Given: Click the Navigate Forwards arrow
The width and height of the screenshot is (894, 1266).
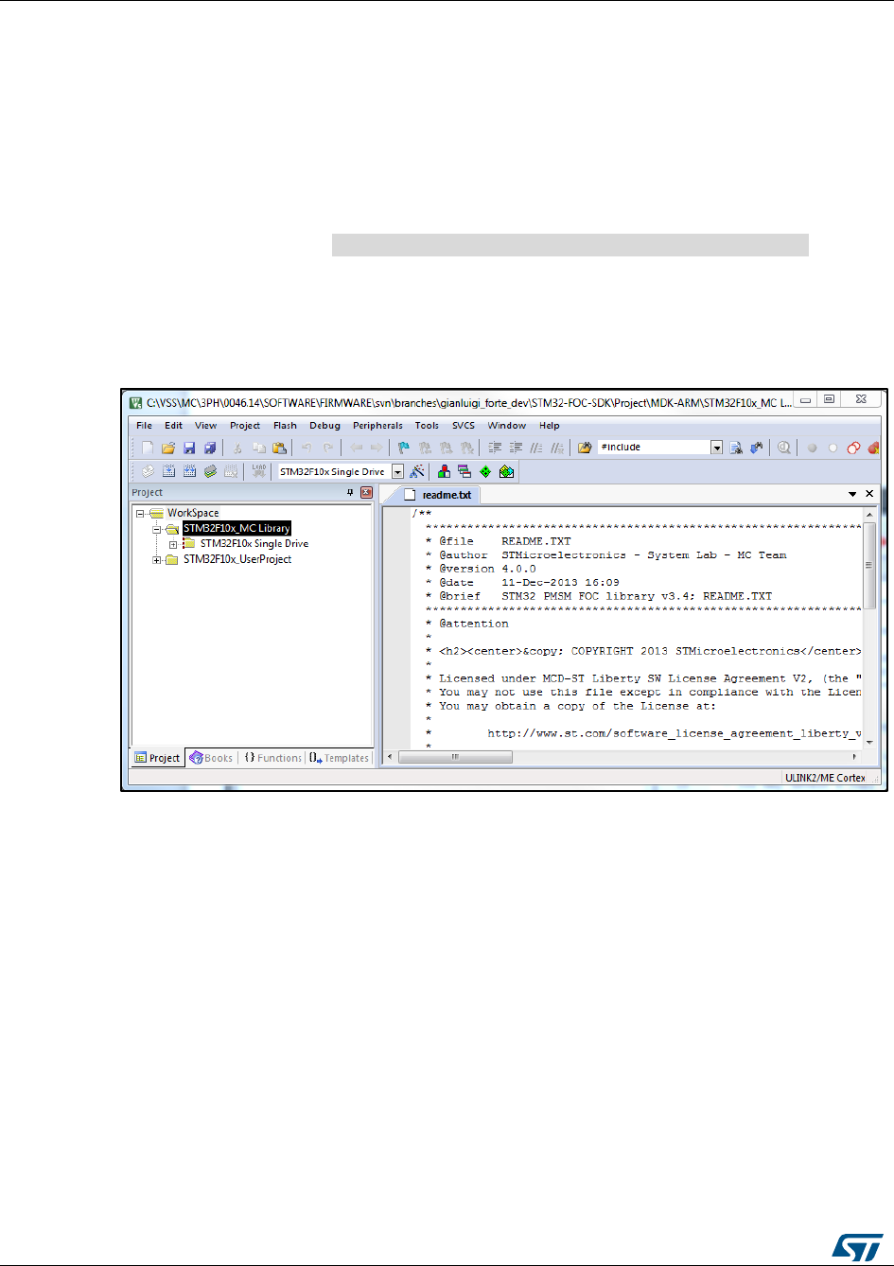Looking at the screenshot, I should (x=377, y=448).
